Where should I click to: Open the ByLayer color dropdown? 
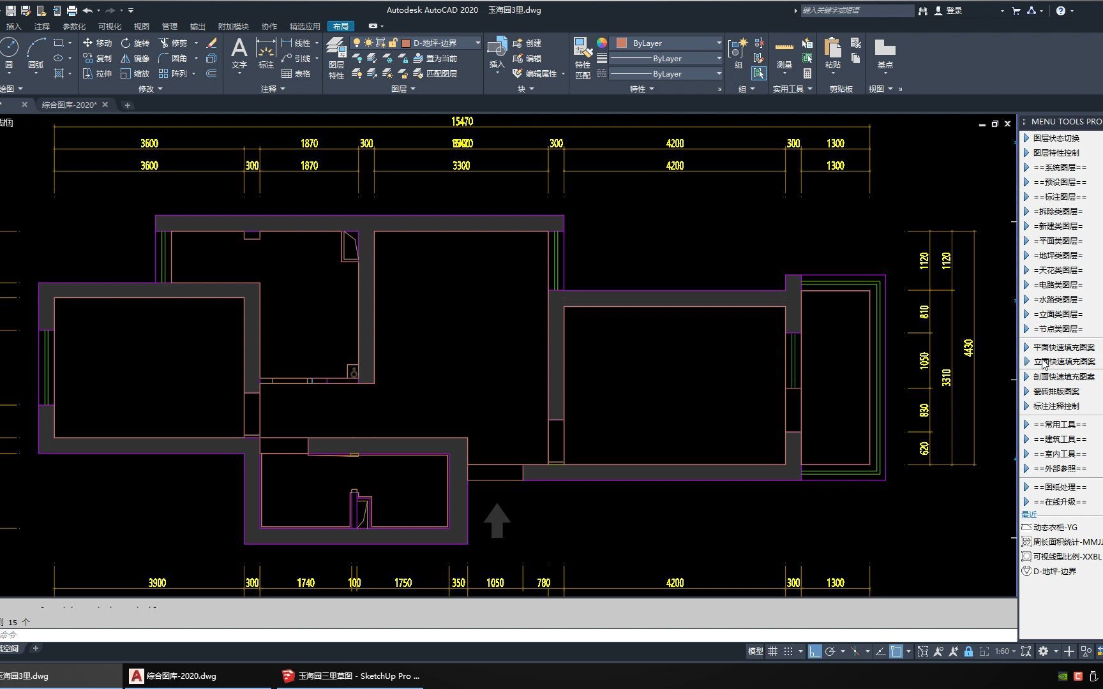[719, 43]
